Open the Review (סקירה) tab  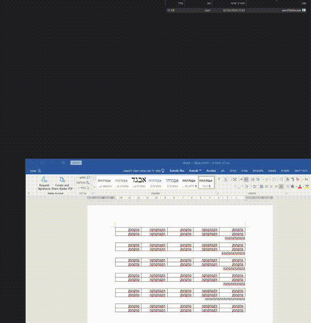coord(285,171)
